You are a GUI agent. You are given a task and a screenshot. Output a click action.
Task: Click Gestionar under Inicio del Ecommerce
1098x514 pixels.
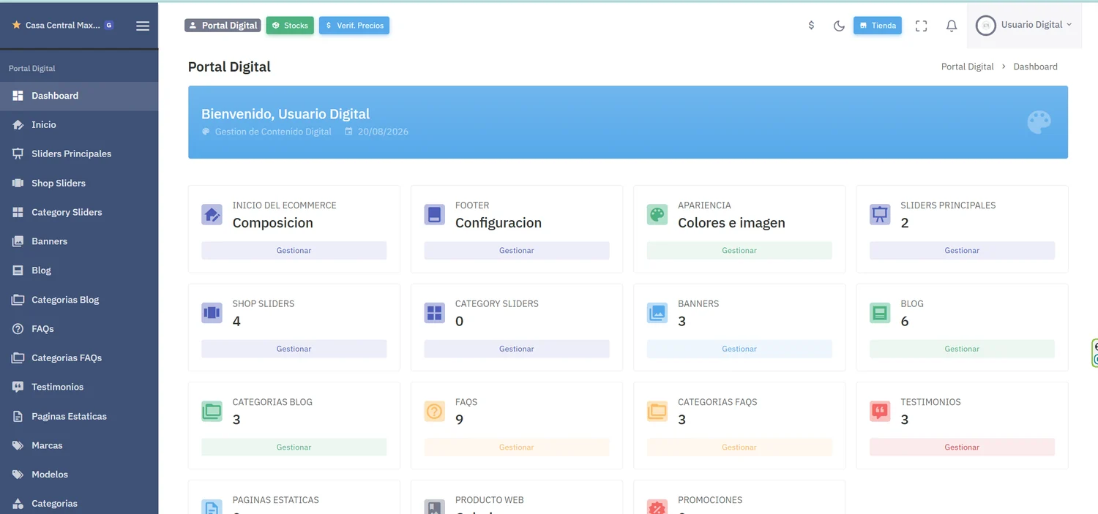(294, 251)
